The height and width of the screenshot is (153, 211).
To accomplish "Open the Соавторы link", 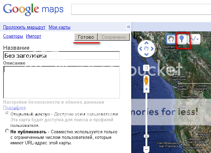I will click(13, 36).
